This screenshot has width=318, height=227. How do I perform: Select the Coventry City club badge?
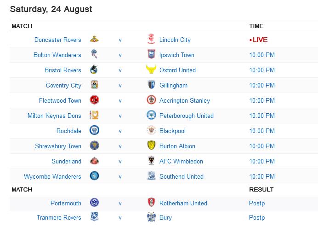pyautogui.click(x=94, y=85)
